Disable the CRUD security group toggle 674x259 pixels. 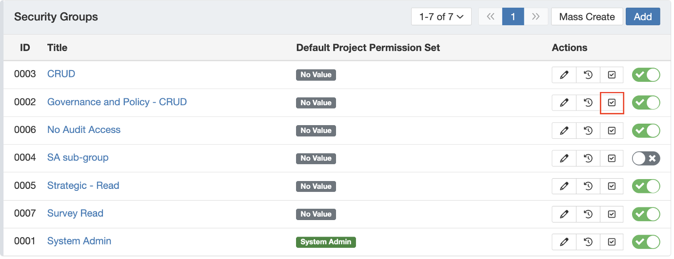pos(646,75)
